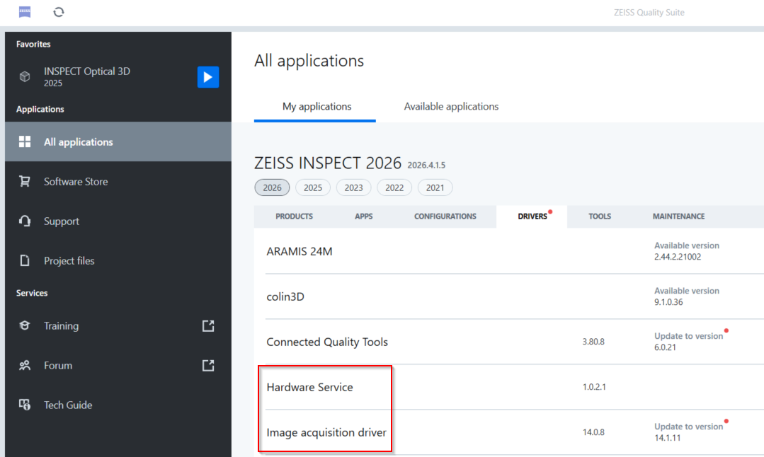Click available version 9.1.0.36 for colin3D
764x457 pixels.
coord(687,296)
